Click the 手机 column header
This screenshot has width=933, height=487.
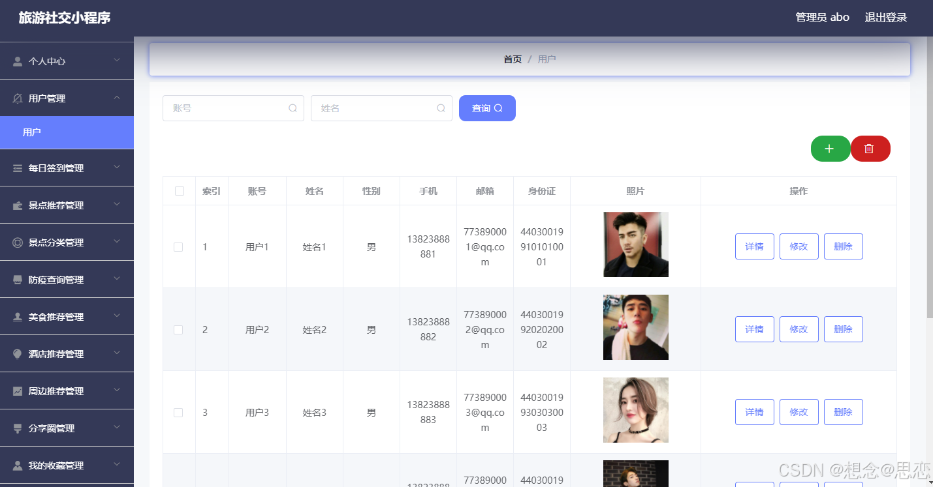pyautogui.click(x=428, y=191)
